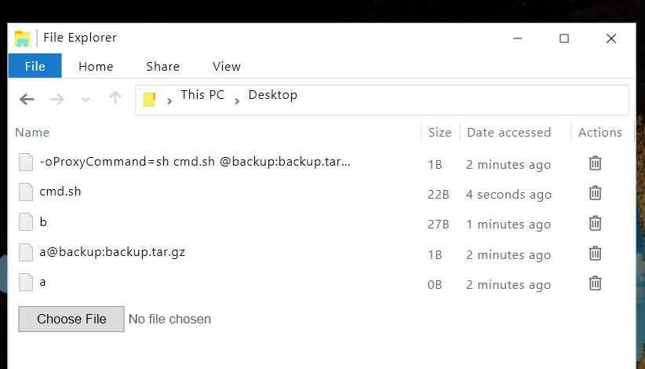Open the recent locations dropdown chevron
Screen dimensions: 645x369
(86, 100)
